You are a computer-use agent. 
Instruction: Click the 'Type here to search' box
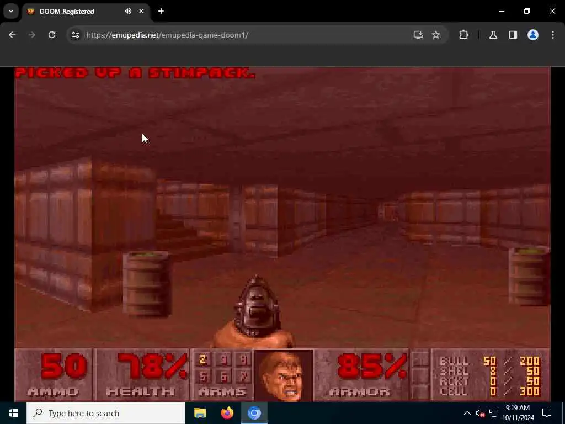(x=106, y=413)
